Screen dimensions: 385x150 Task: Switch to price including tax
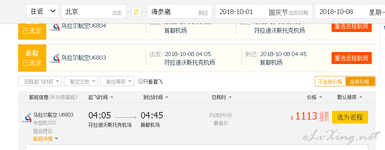[x=360, y=82]
